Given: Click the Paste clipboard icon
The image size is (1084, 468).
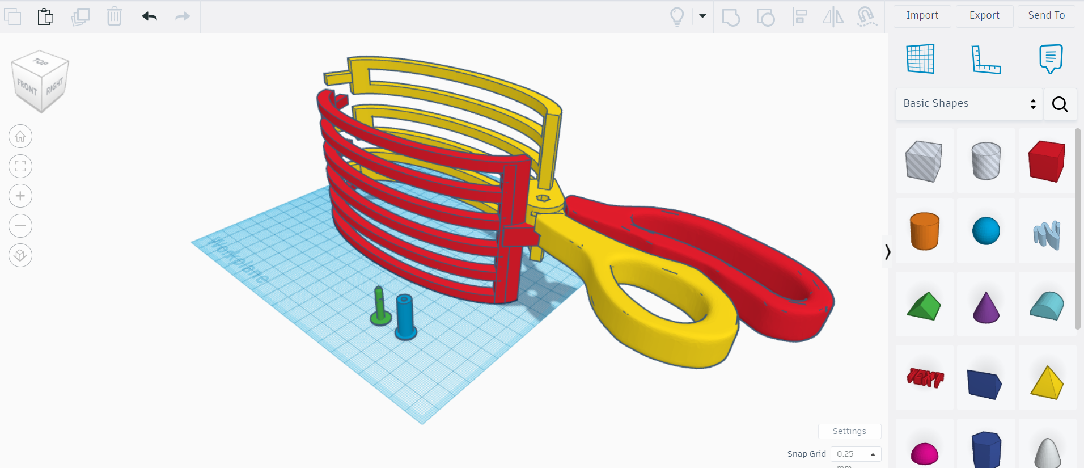Looking at the screenshot, I should click(45, 16).
